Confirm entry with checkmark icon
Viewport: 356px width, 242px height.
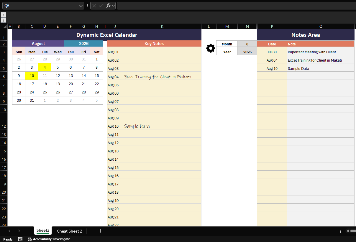click(101, 6)
